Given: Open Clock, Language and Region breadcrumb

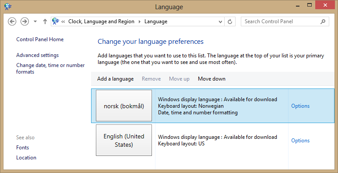Looking at the screenshot, I should (101, 21).
